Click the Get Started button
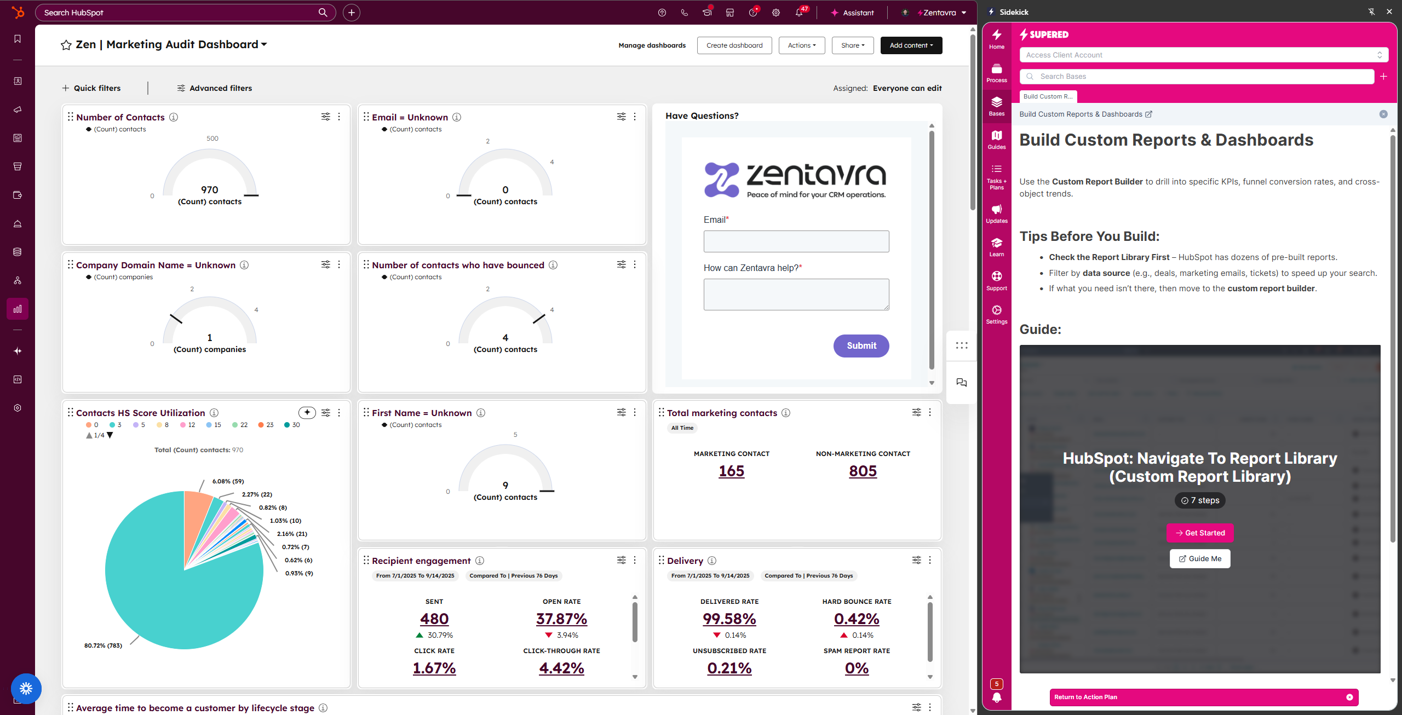The image size is (1402, 715). coord(1199,533)
